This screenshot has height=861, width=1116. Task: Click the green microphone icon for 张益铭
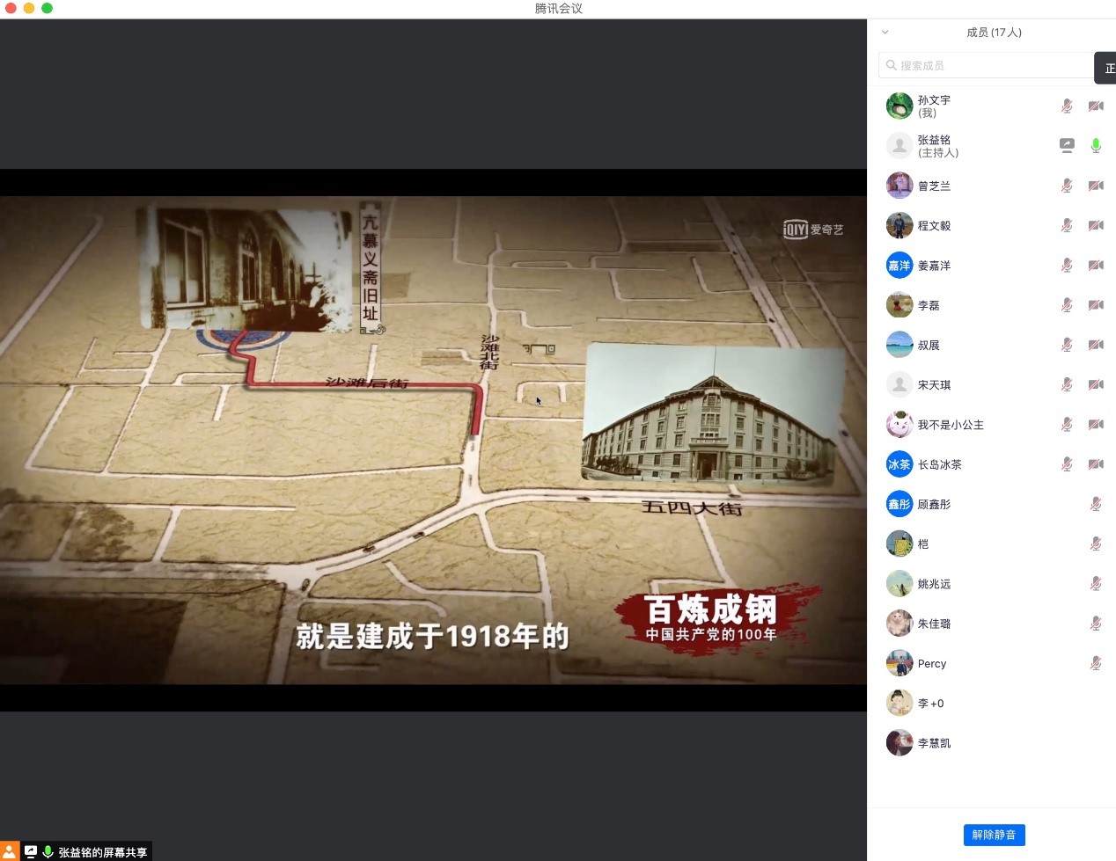point(1096,146)
